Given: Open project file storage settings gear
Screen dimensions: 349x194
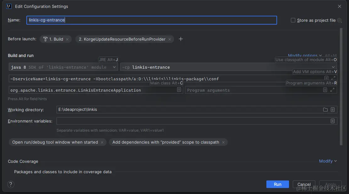Looking at the screenshot, I should [340, 20].
